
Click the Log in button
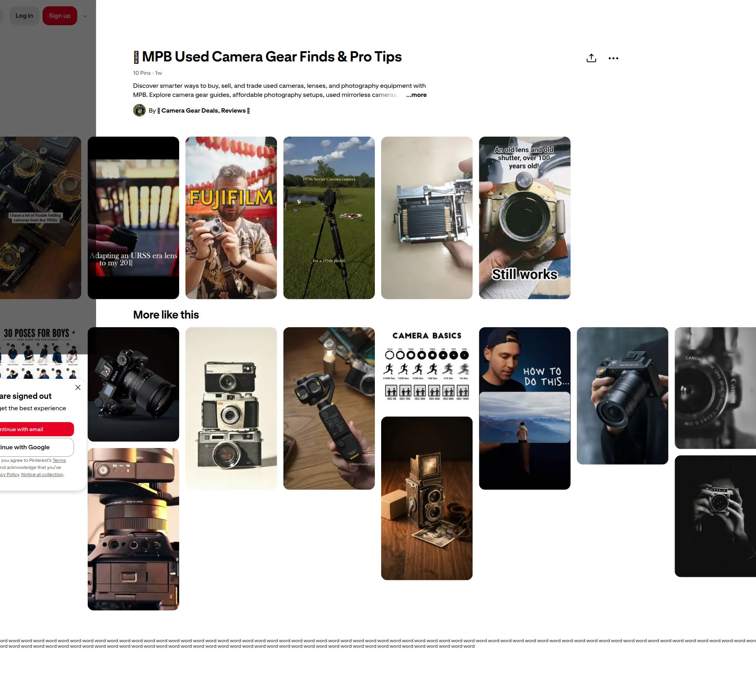[24, 16]
